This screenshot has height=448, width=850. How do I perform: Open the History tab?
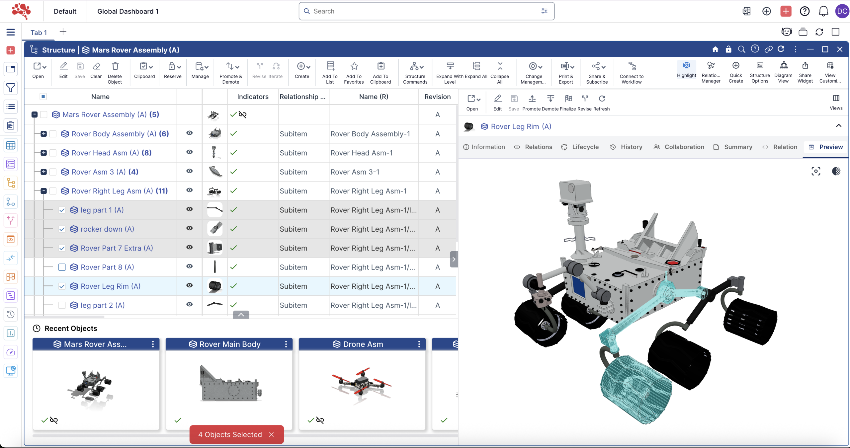627,147
